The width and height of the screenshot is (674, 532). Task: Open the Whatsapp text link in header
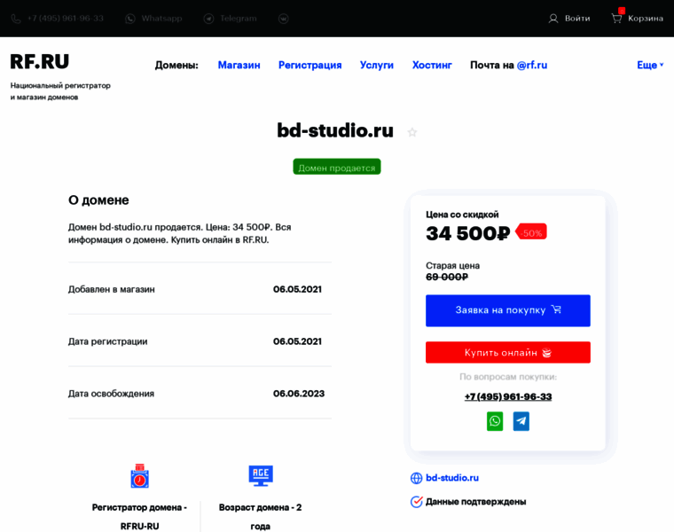point(161,19)
